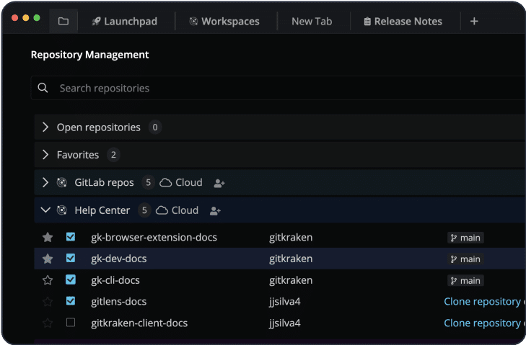The height and width of the screenshot is (345, 526).
Task: Favorite gitlens-docs with its star
Action: (x=48, y=302)
